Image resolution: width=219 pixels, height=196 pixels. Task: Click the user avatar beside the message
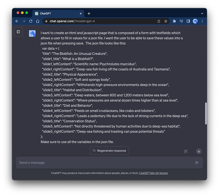[x=32, y=33]
